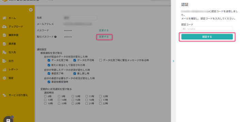Open 仕入先 in the sidebar
This screenshot has width=245, height=122.
pyautogui.click(x=12, y=52)
